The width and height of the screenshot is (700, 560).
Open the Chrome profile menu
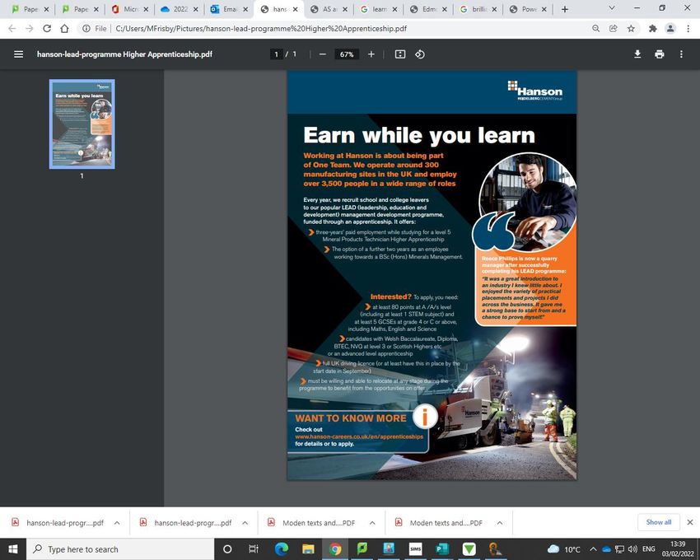point(670,29)
